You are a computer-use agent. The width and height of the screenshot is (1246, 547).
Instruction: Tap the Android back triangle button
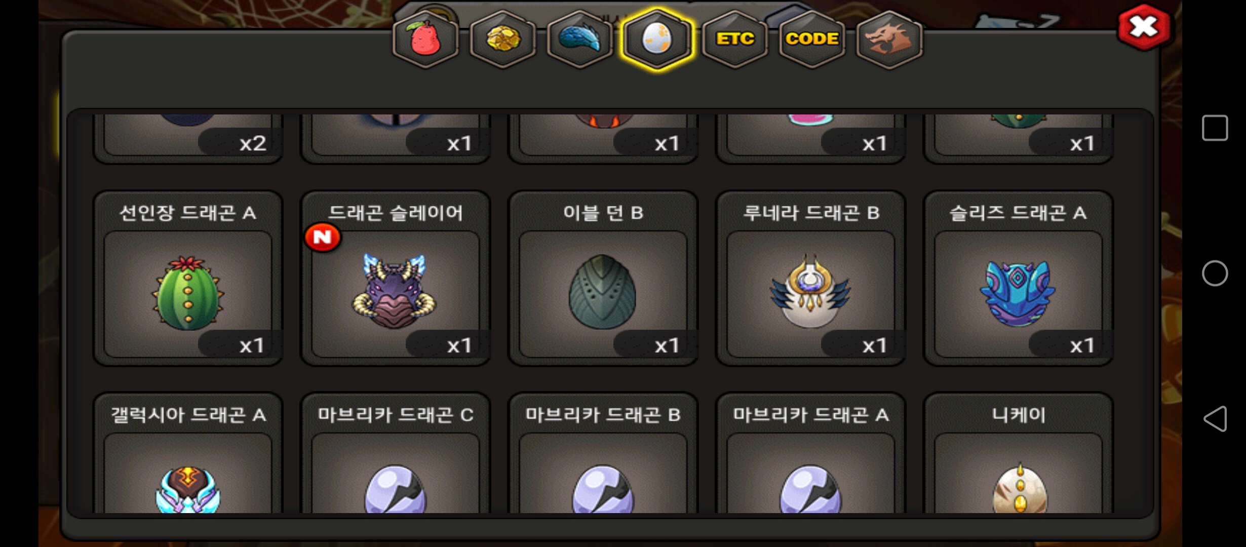(x=1215, y=419)
